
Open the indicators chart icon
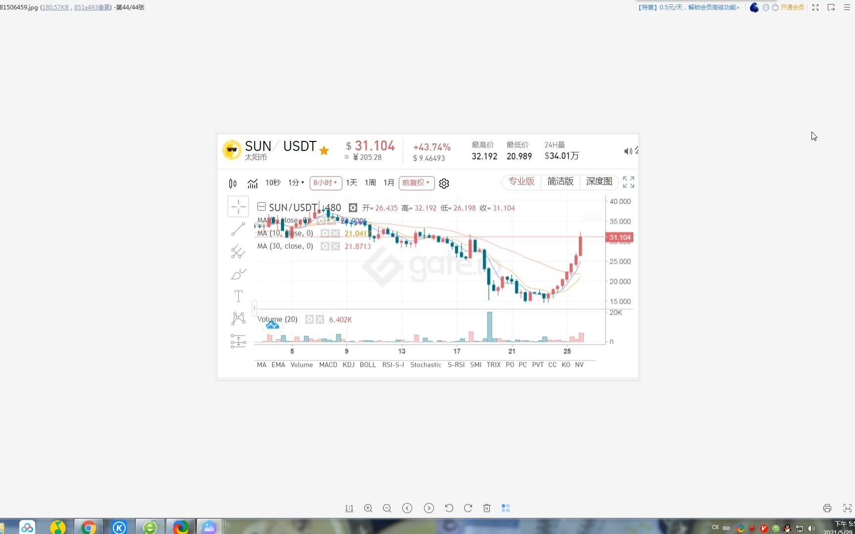[252, 183]
